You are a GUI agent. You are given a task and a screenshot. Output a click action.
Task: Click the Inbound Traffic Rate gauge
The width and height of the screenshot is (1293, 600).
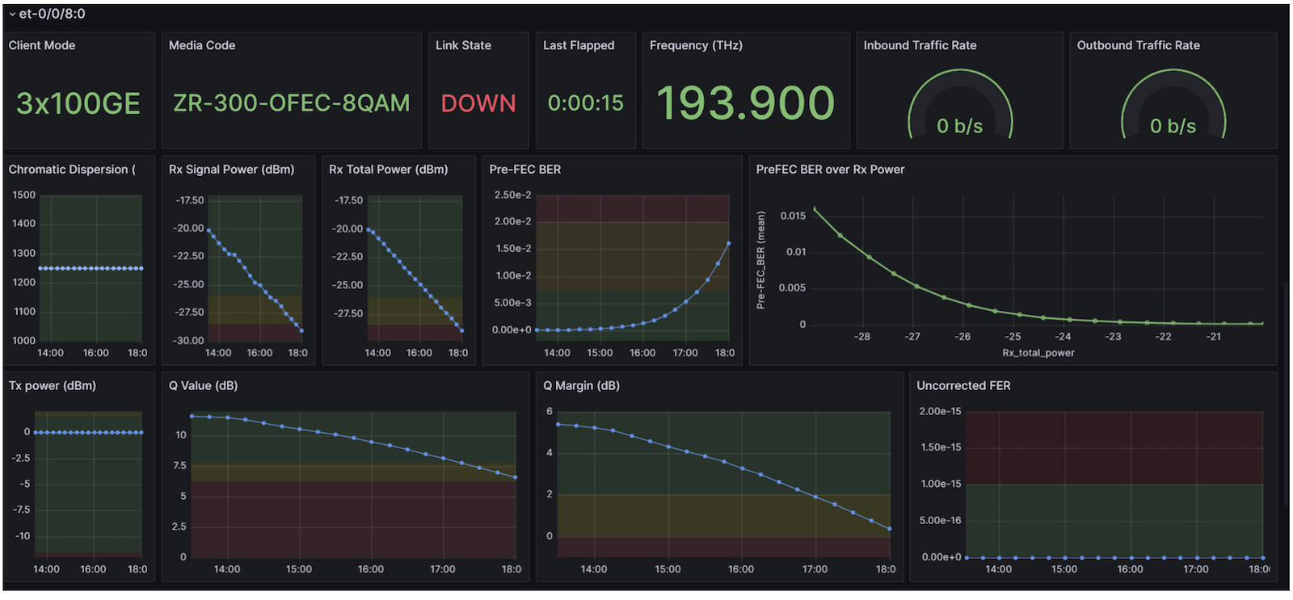[960, 105]
